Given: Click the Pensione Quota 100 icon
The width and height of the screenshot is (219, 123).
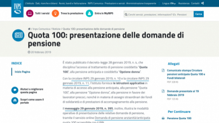Looking at the screenshot, I should click(x=163, y=118).
